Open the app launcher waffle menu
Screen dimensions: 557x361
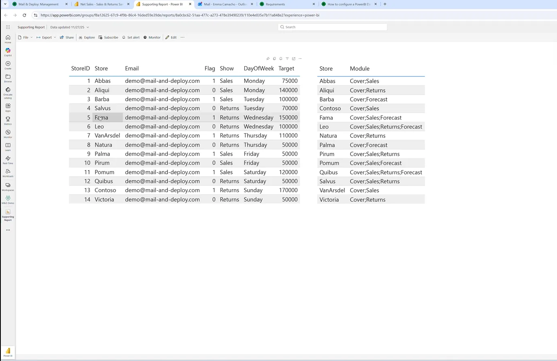click(8, 27)
